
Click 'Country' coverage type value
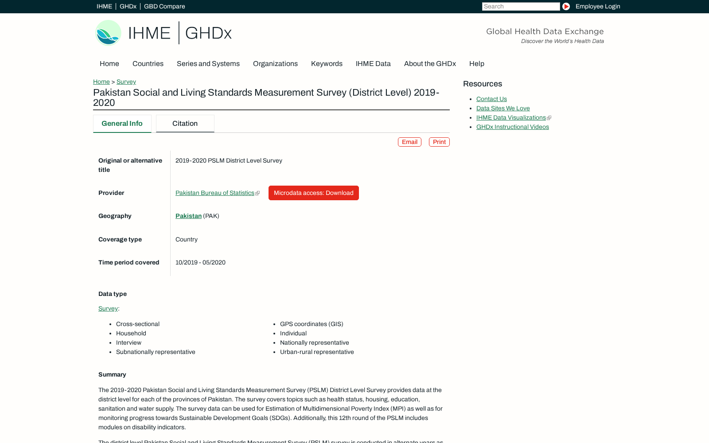click(187, 239)
